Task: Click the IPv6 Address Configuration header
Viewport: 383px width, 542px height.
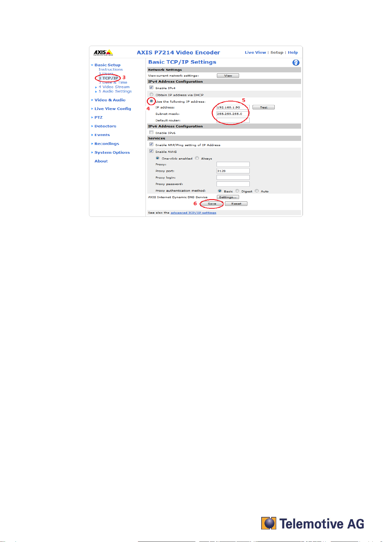Action: coord(224,126)
